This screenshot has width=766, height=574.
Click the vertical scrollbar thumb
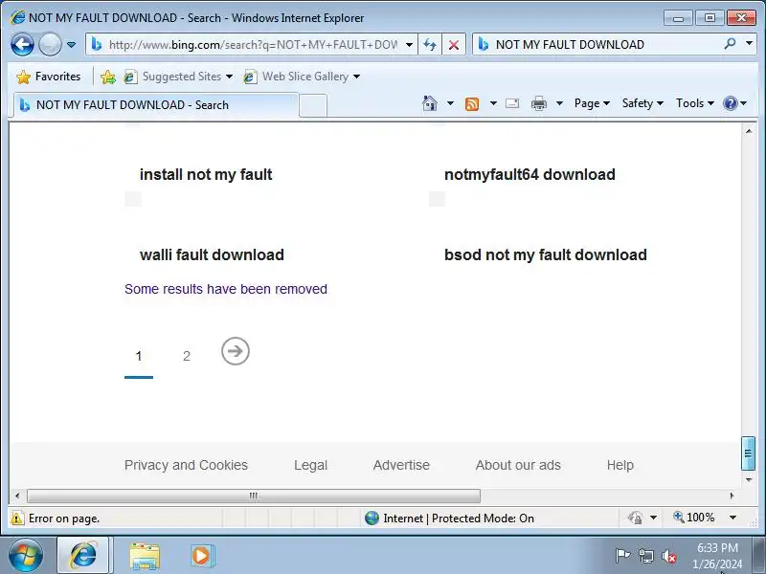749,453
